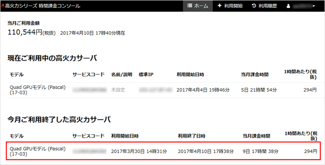Open the user account dropdown arrow
The height and width of the screenshot is (165, 325).
click(x=314, y=6)
